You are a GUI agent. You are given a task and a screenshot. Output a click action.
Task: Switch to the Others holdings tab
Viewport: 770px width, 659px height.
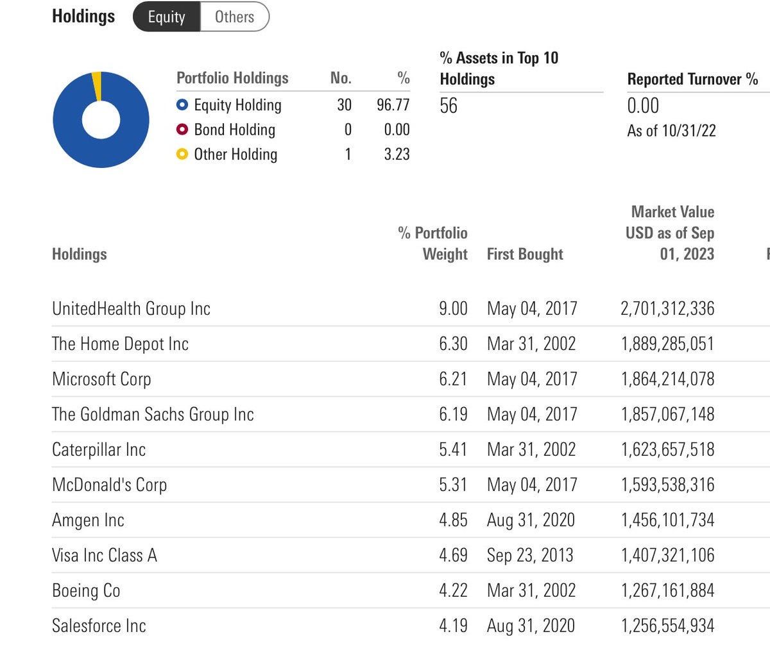[234, 17]
